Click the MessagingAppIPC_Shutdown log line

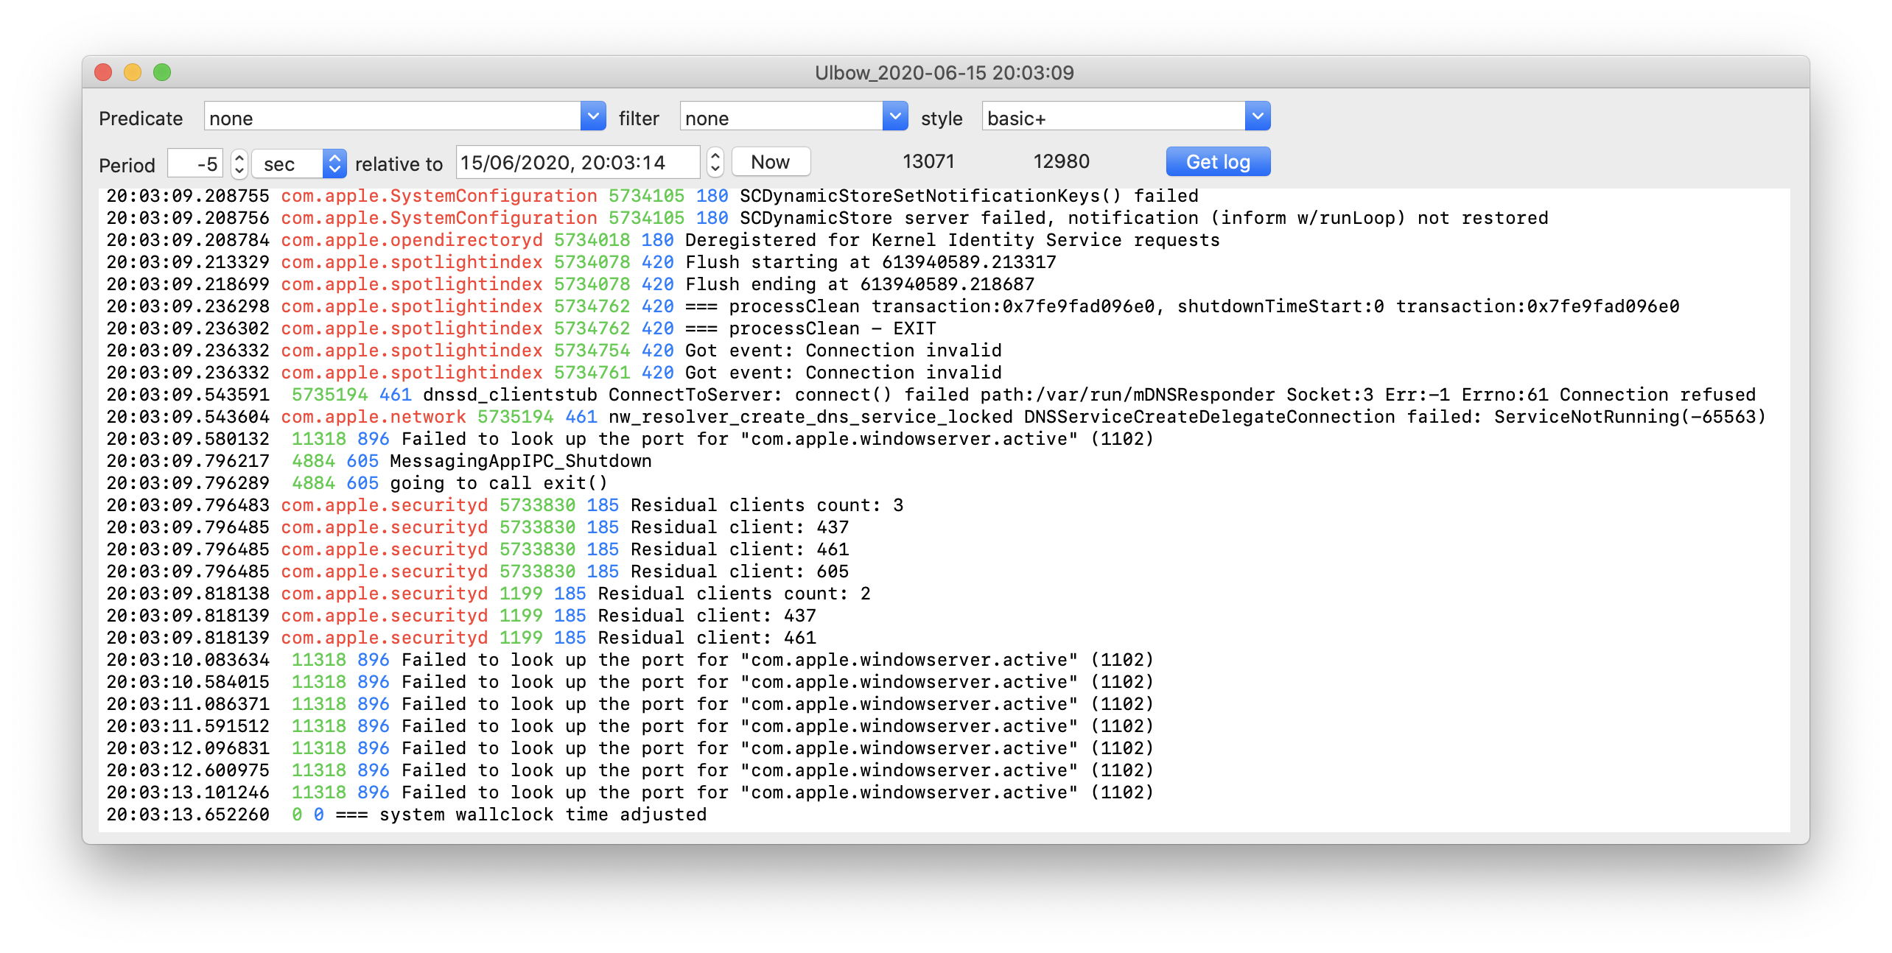point(520,461)
